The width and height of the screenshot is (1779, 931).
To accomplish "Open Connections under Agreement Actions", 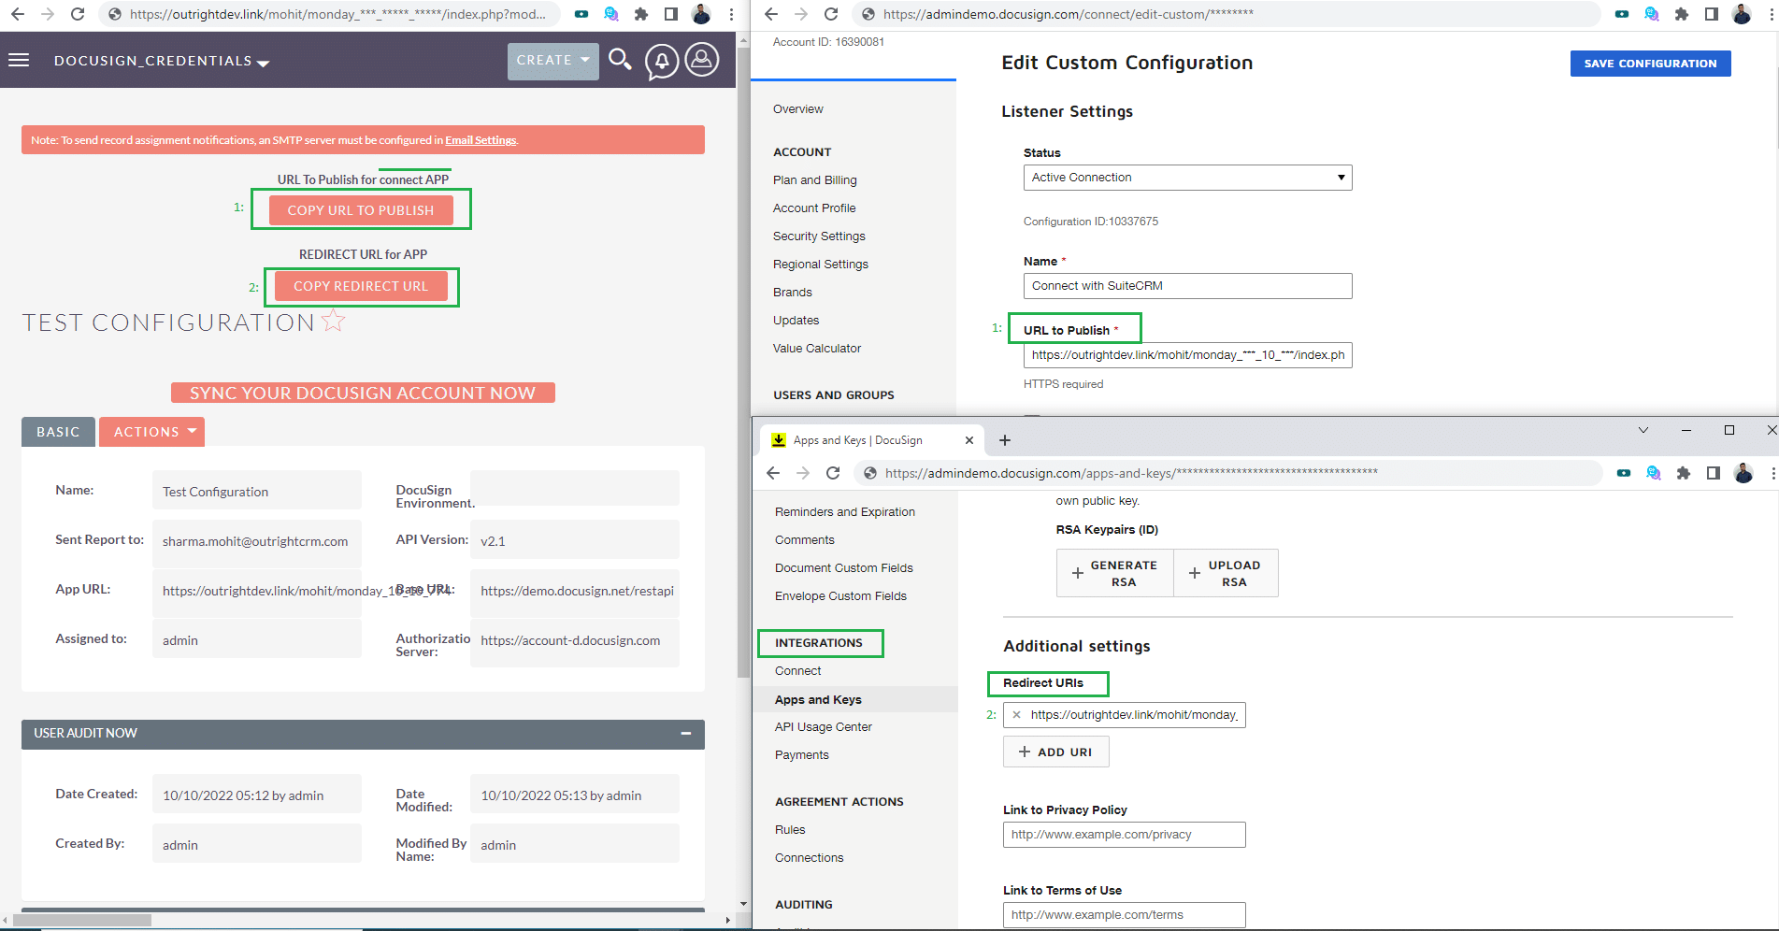I will 809,858.
